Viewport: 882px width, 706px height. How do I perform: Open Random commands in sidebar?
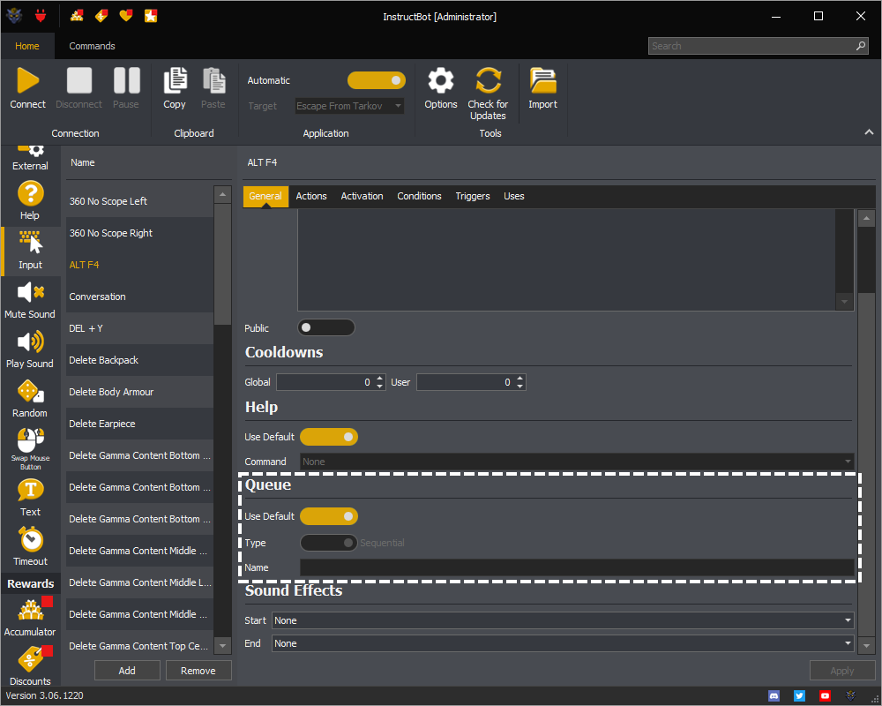30,399
